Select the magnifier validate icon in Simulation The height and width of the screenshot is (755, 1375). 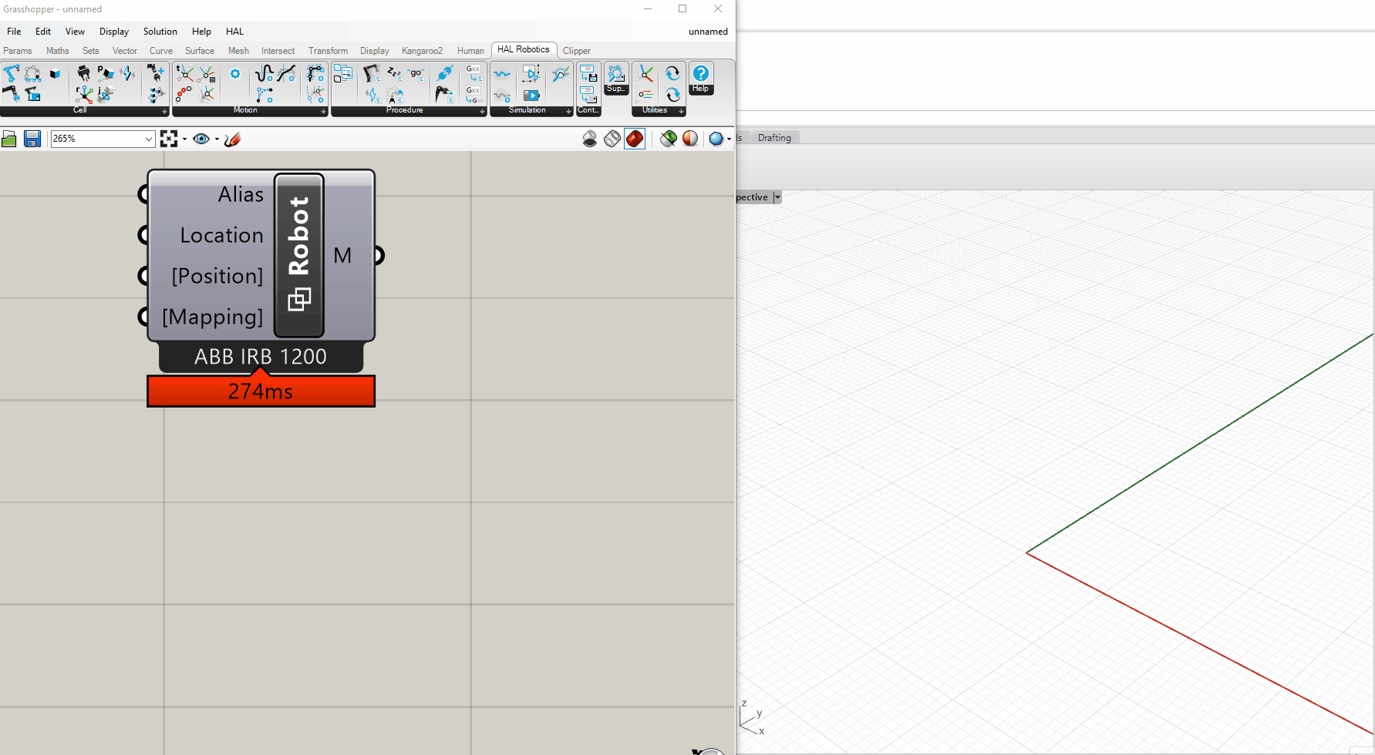click(561, 74)
